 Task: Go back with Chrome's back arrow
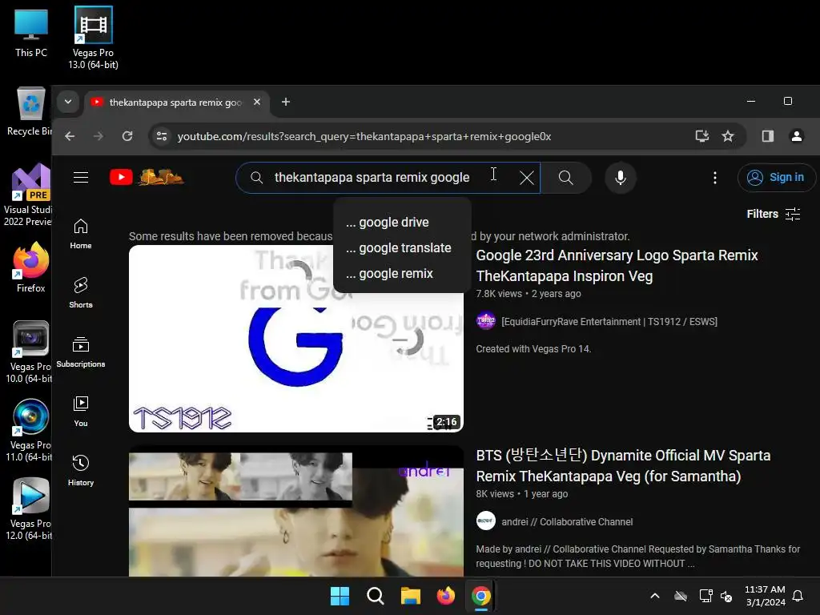[70, 136]
